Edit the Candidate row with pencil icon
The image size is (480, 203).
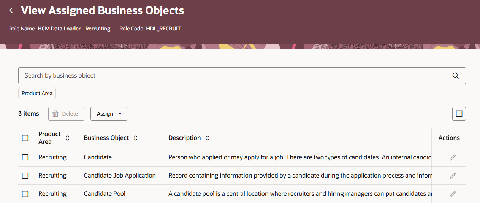click(452, 157)
